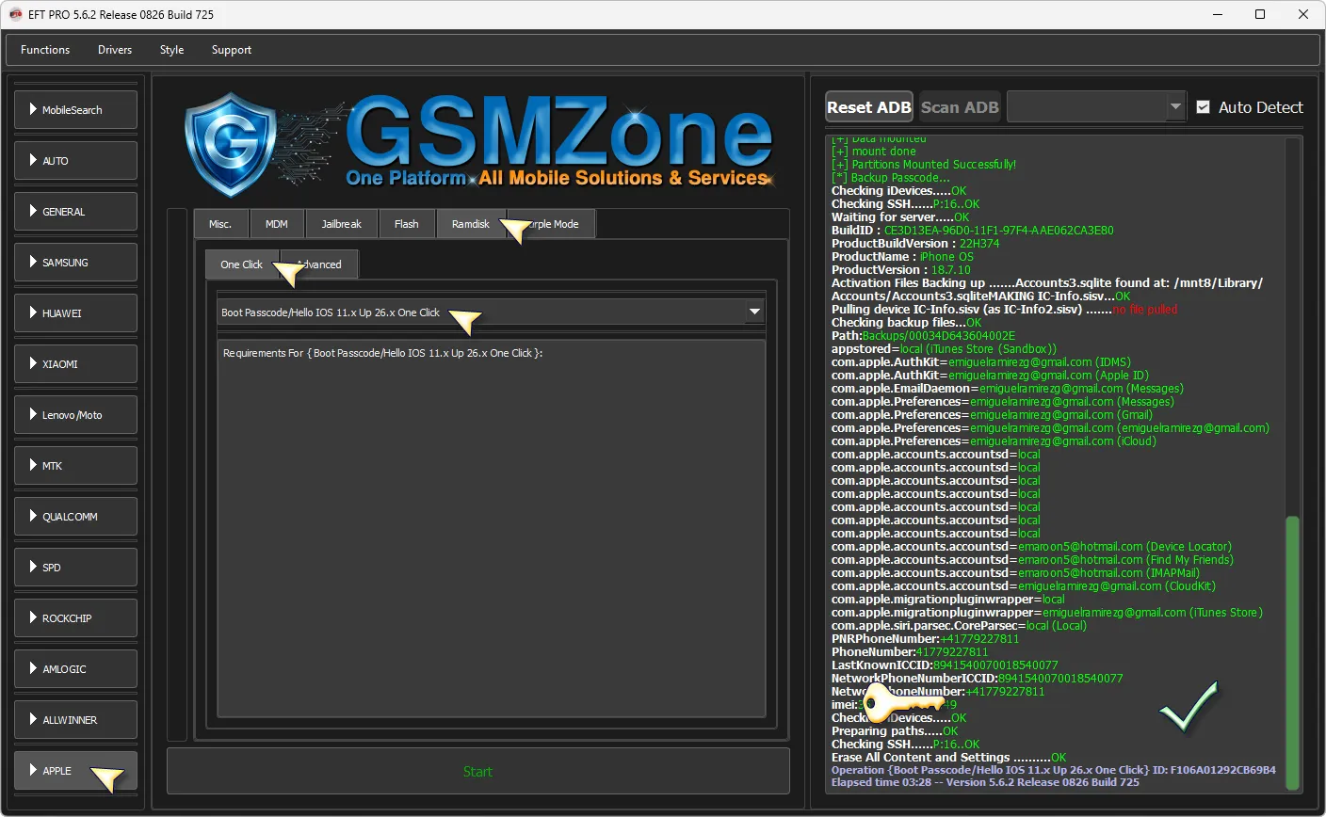The width and height of the screenshot is (1326, 817).
Task: Select the XIAOMI sidebar section
Action: (75, 364)
